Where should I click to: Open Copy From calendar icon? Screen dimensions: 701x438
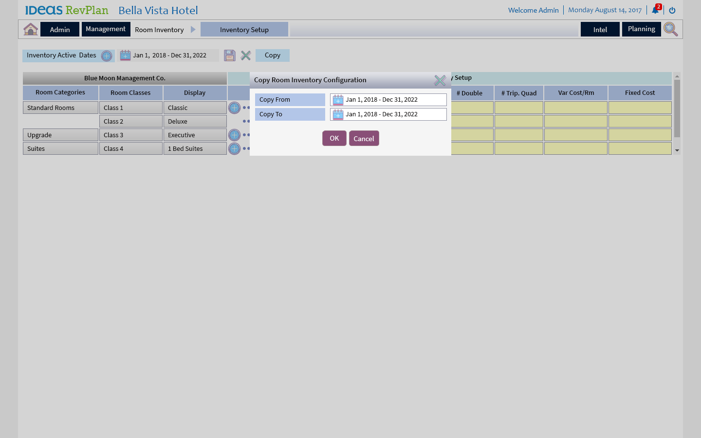pyautogui.click(x=338, y=100)
